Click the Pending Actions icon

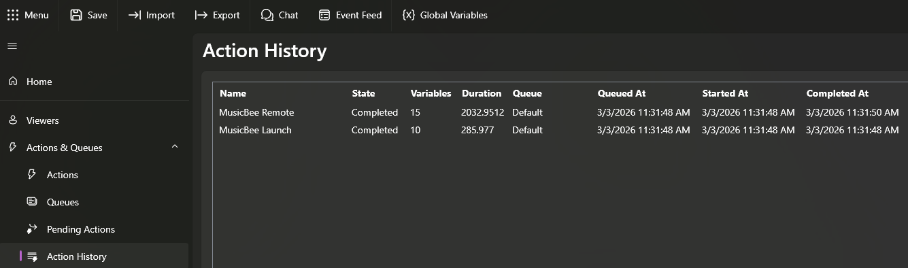coord(32,229)
